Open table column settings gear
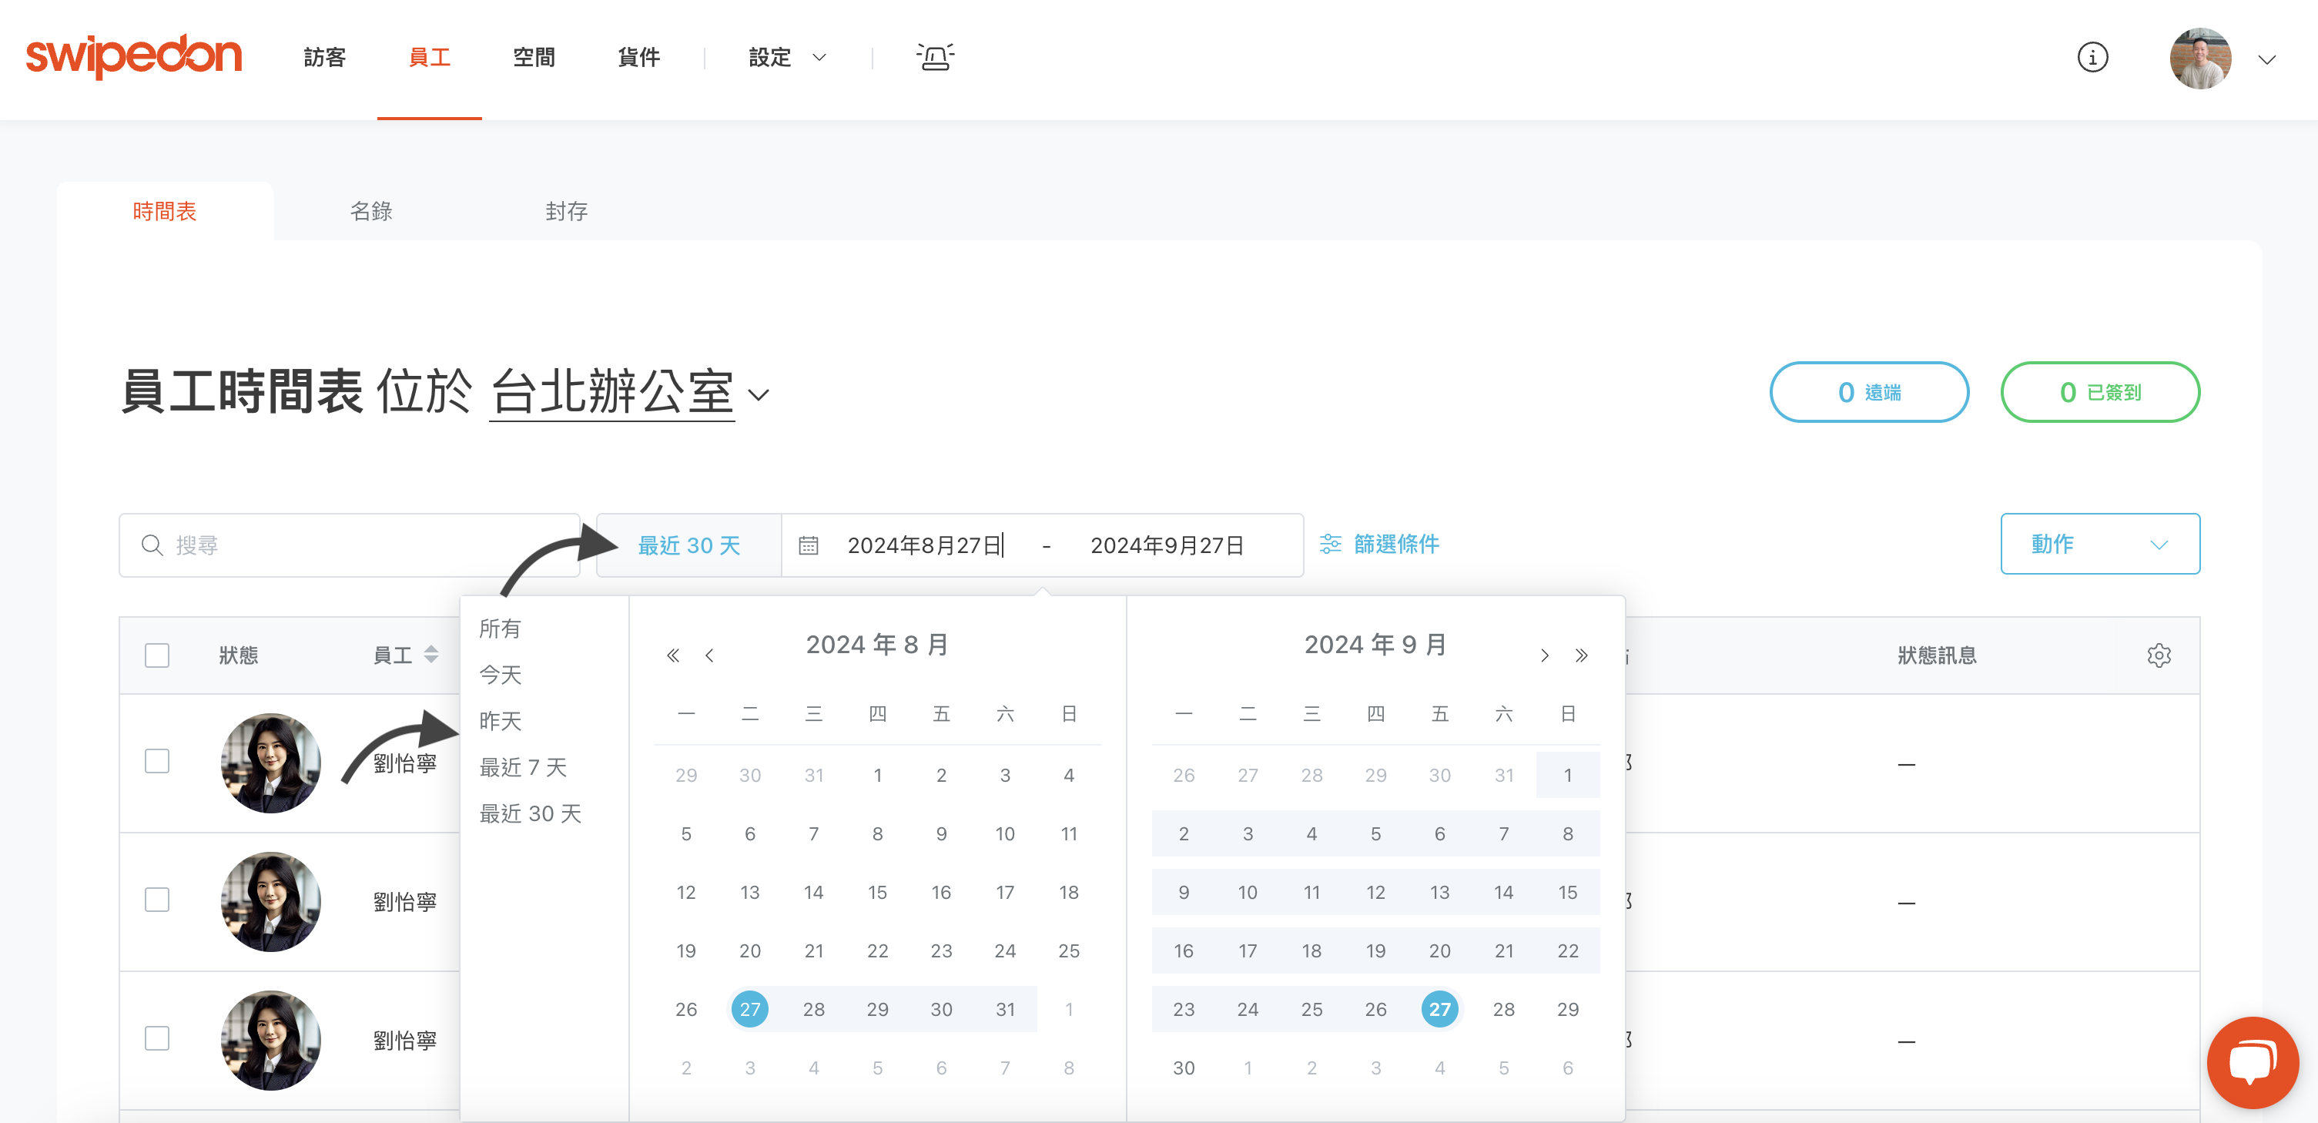The width and height of the screenshot is (2318, 1123). point(2159,656)
